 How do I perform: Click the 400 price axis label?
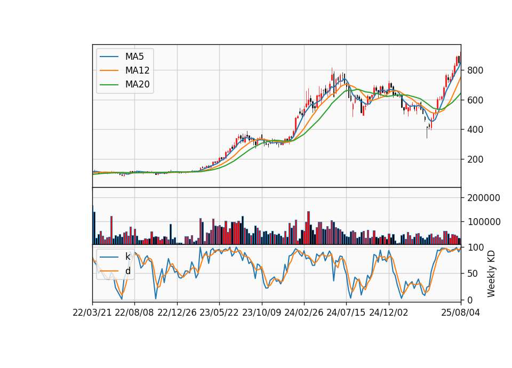pos(475,130)
